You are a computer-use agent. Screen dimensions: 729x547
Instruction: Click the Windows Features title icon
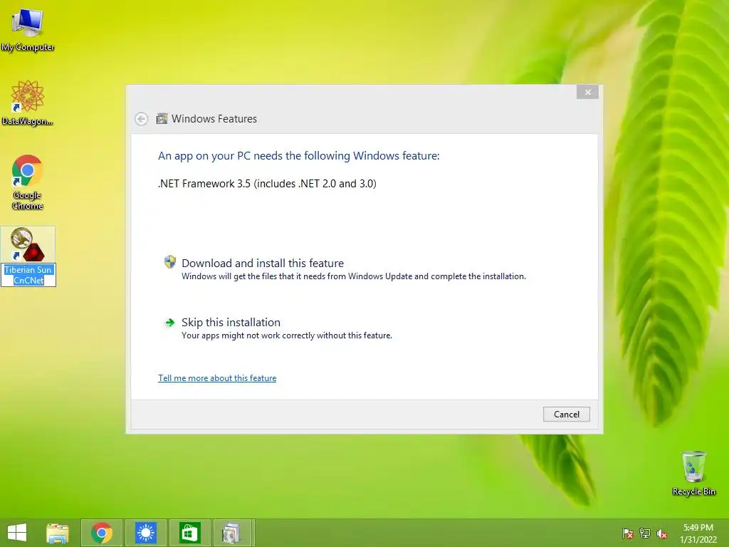(162, 119)
